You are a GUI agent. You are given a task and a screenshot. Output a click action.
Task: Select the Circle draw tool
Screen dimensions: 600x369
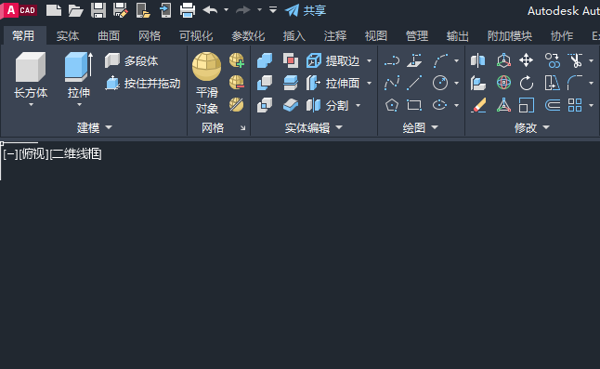click(x=440, y=83)
